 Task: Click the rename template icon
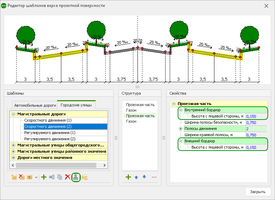52,177
